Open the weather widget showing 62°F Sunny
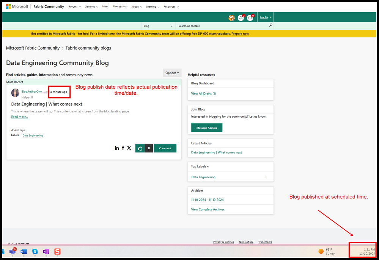Screen dimensions: 379x260 [327, 251]
